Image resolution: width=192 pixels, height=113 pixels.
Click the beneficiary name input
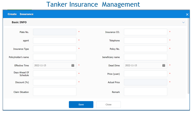coord(146,57)
